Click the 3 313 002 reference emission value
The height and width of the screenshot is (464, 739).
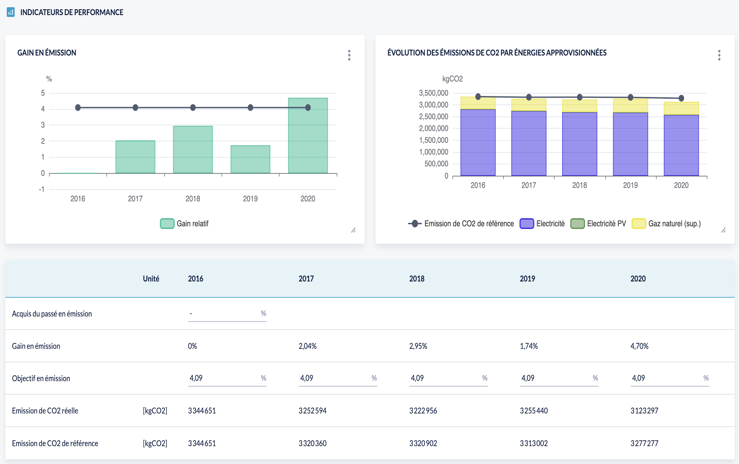pos(534,444)
